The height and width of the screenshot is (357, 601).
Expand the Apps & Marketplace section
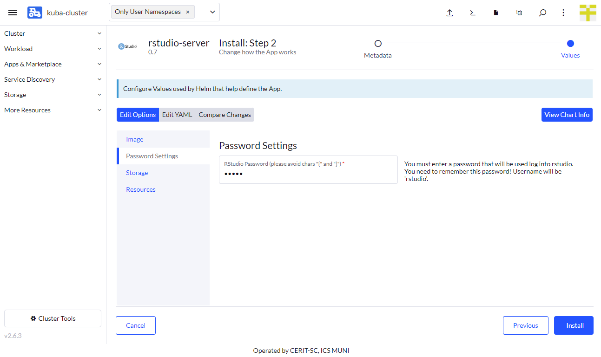tap(53, 64)
